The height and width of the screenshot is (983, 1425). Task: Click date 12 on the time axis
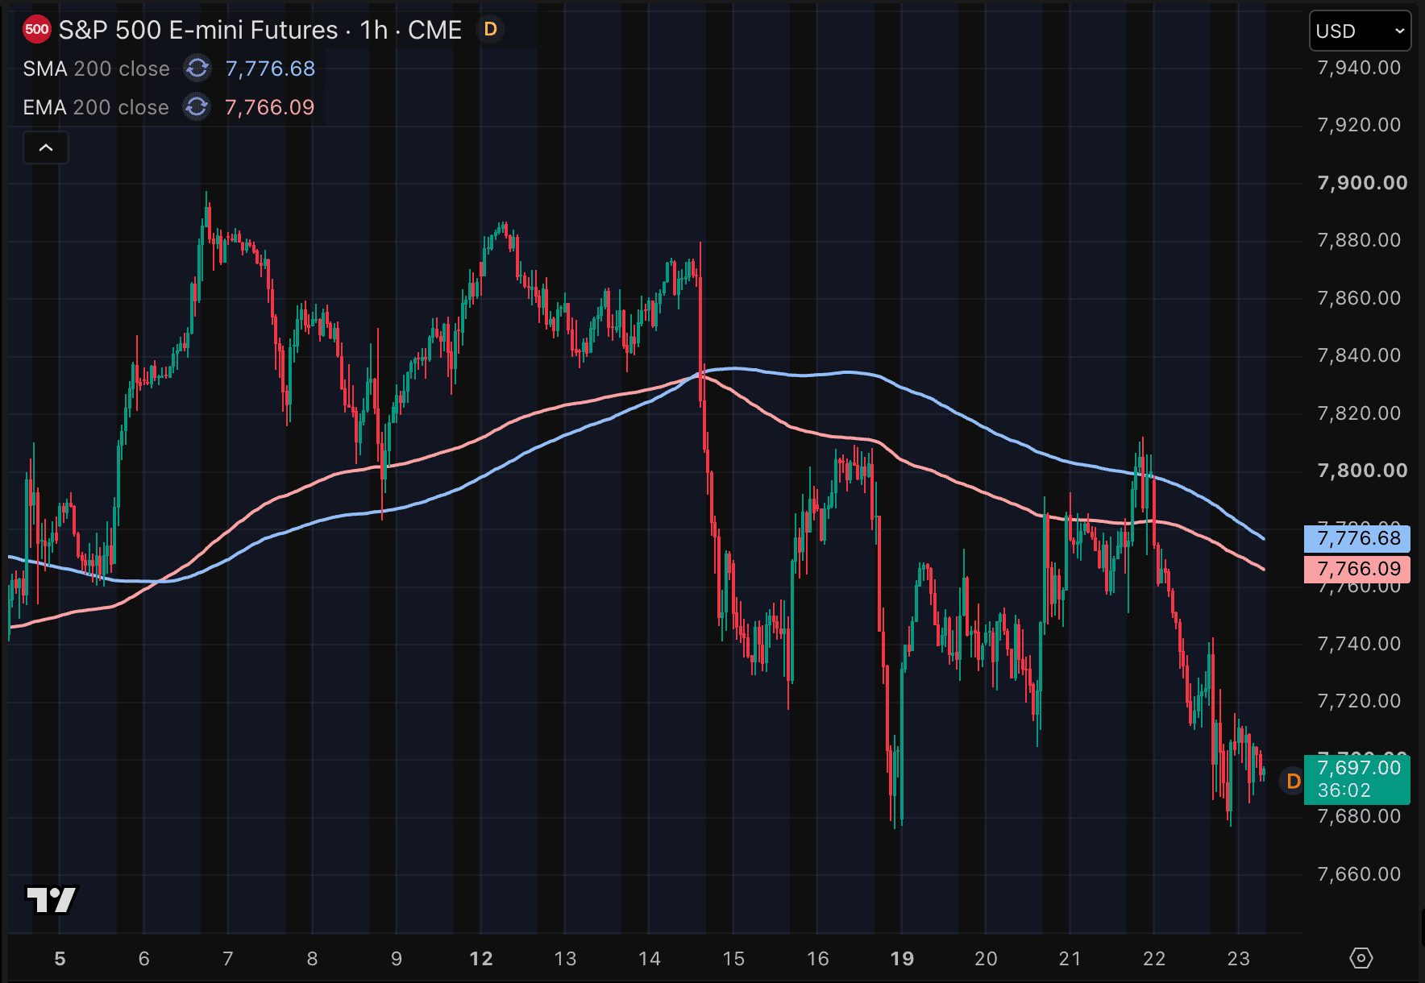481,959
